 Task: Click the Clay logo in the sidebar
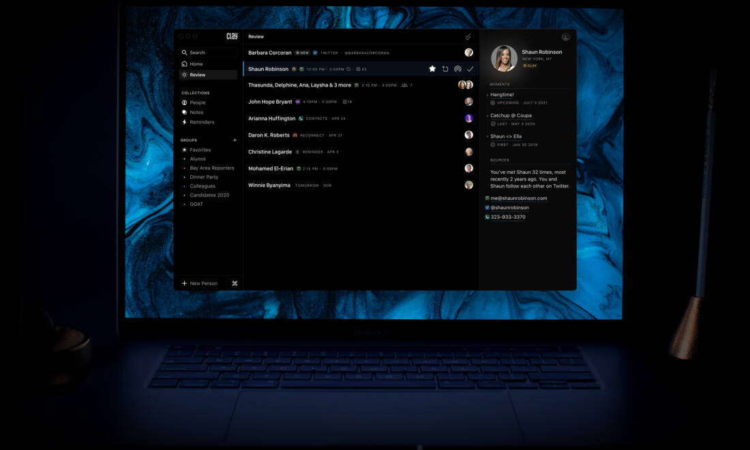[232, 37]
